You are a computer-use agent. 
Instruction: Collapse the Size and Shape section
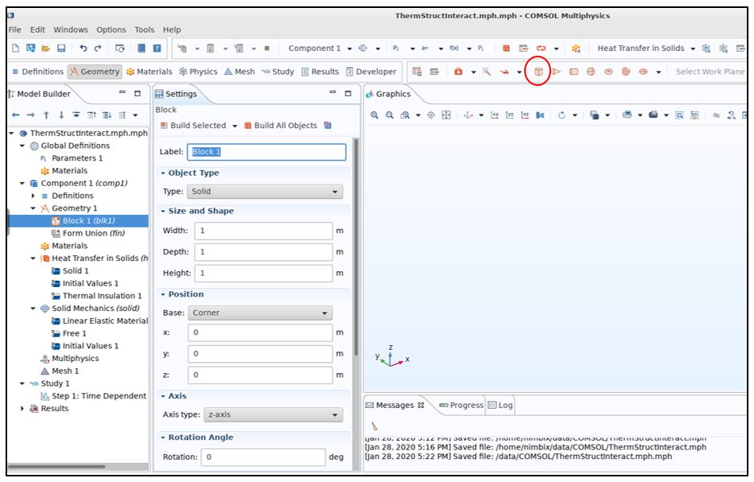[163, 212]
